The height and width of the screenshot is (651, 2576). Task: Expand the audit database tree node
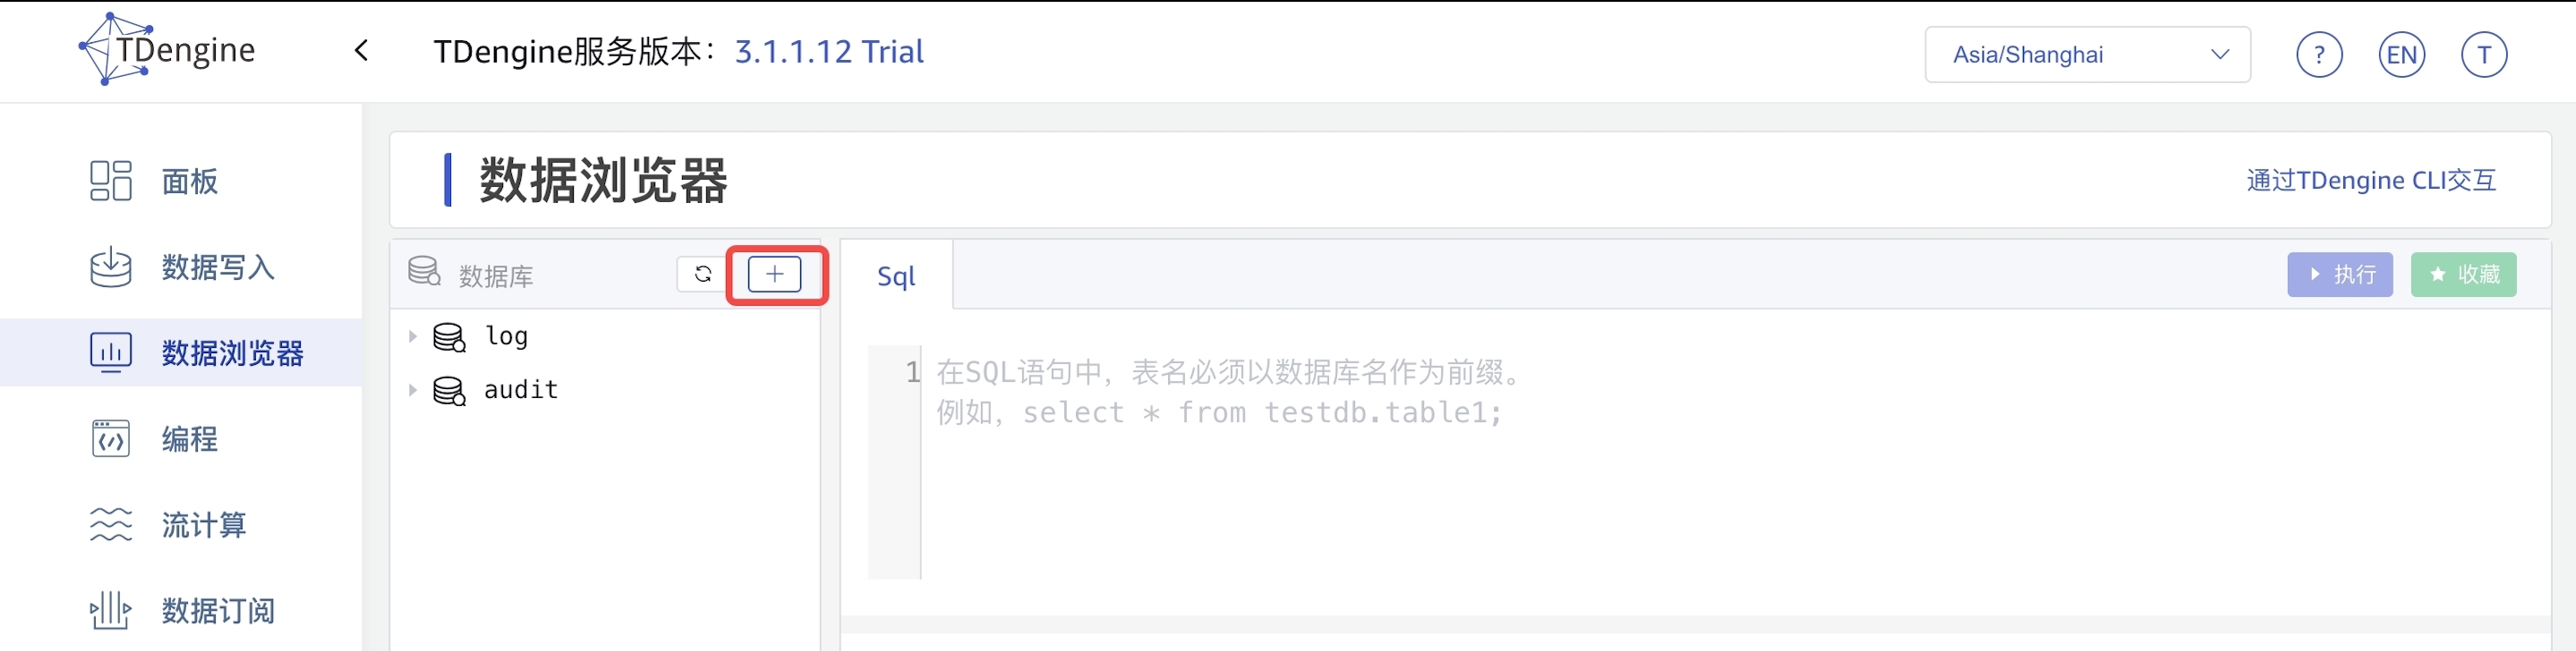[x=412, y=391]
